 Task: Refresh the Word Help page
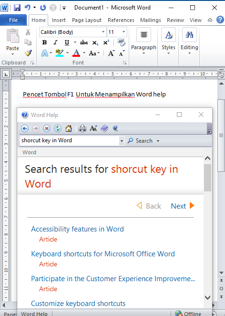(58, 128)
